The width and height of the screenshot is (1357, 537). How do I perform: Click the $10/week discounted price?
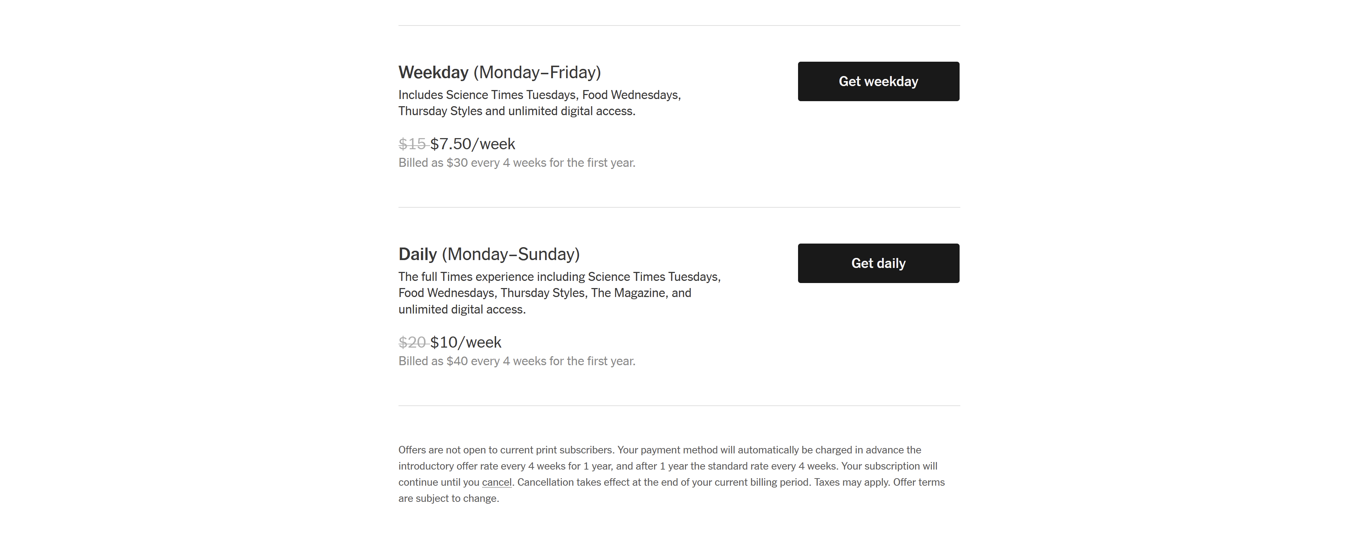tap(466, 342)
